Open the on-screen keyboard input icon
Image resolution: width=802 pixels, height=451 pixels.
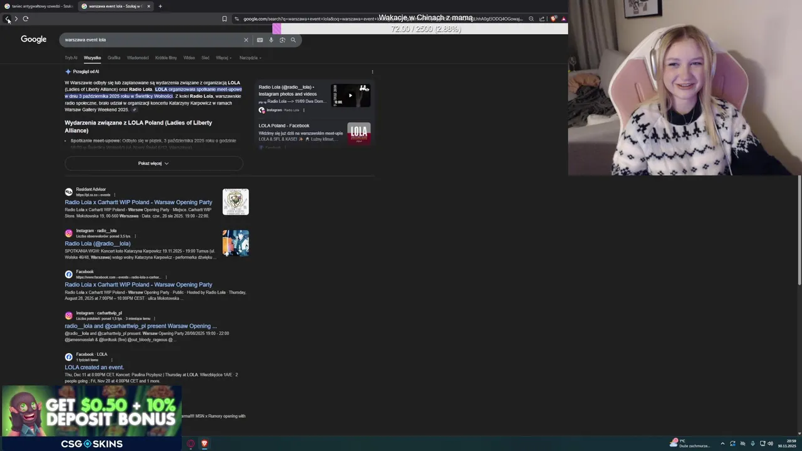point(260,39)
